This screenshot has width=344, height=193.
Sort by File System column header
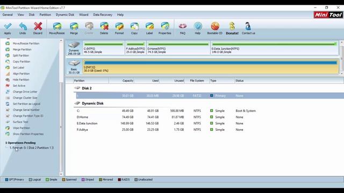(x=197, y=80)
